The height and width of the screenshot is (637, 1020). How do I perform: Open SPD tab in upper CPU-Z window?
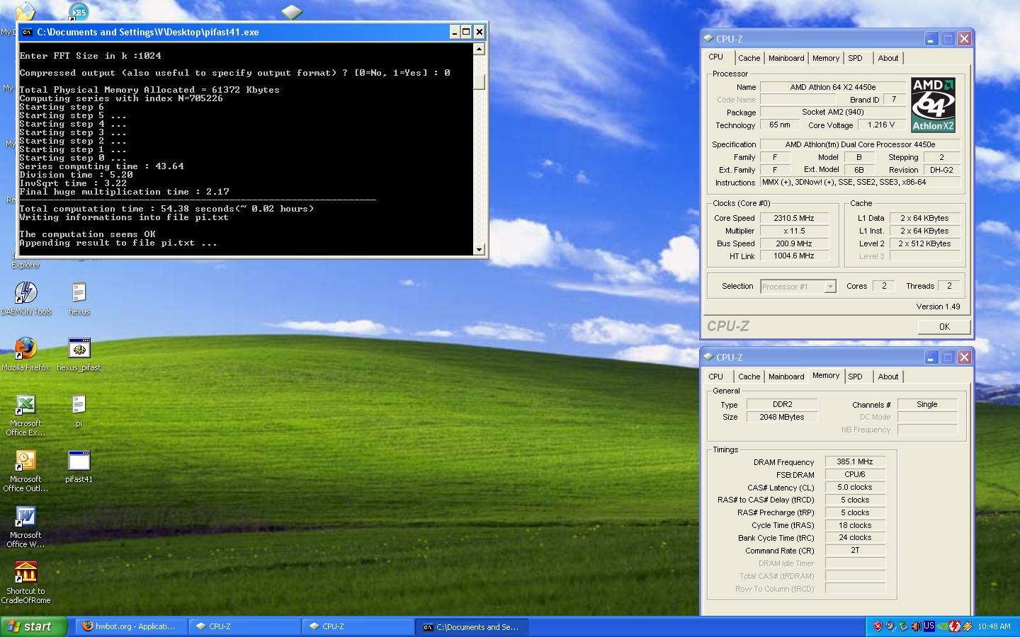click(x=856, y=58)
